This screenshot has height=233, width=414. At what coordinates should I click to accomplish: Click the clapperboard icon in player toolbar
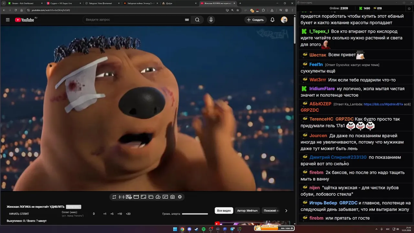pos(136,197)
